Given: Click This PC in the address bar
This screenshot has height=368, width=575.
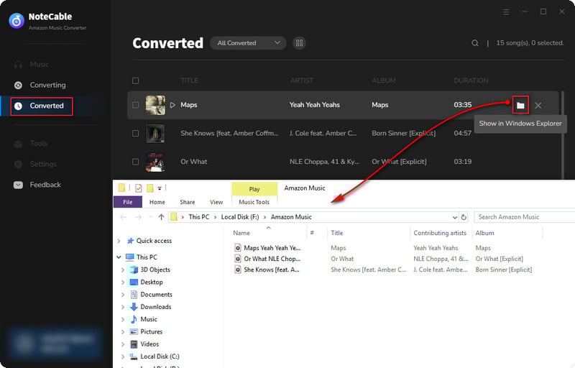Looking at the screenshot, I should [x=199, y=217].
